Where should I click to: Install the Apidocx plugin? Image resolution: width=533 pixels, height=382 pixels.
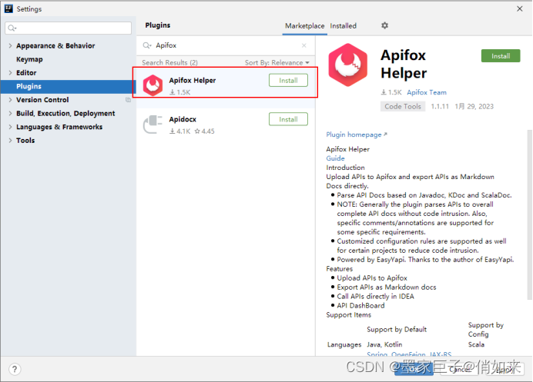(288, 119)
